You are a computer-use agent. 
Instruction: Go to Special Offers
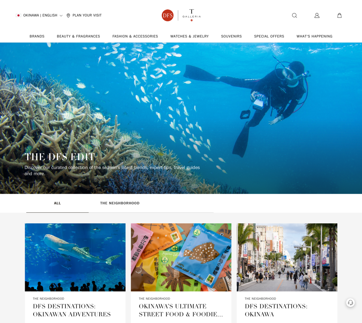pos(269,36)
